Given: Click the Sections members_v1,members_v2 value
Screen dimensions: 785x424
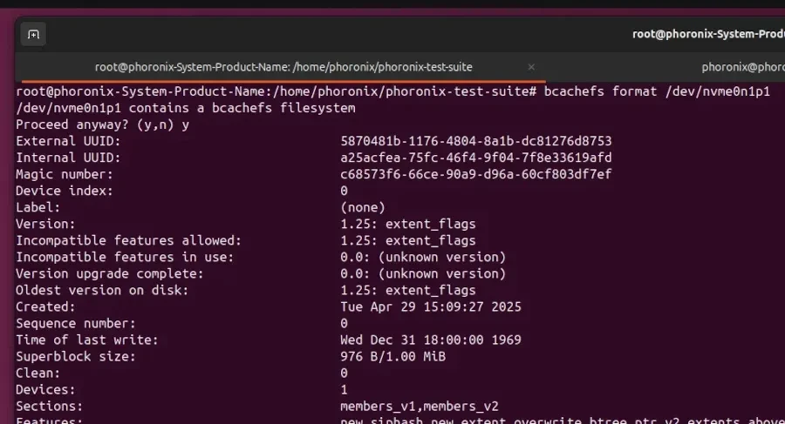Looking at the screenshot, I should [419, 406].
